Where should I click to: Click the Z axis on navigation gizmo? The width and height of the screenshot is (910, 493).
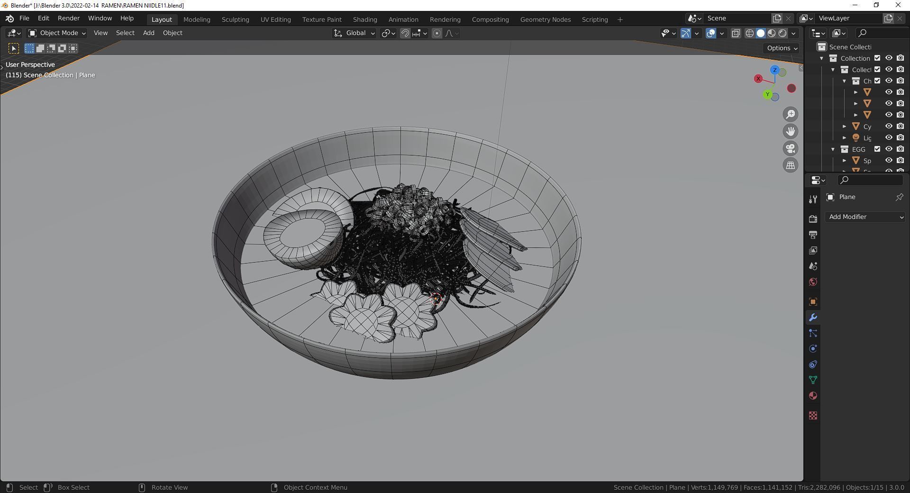tap(774, 70)
